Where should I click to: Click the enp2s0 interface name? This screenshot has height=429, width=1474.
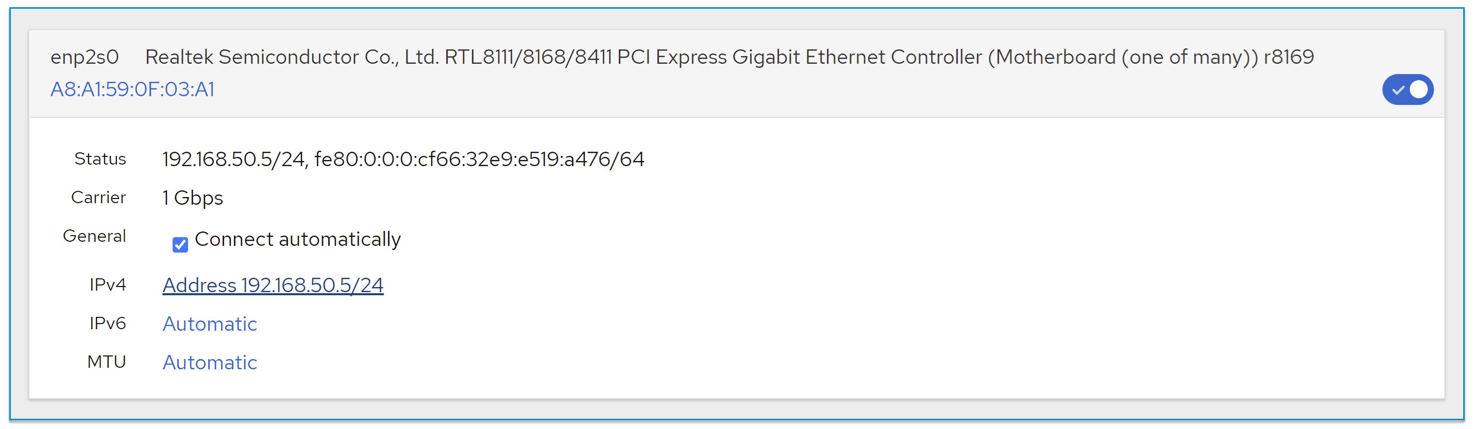click(x=84, y=57)
